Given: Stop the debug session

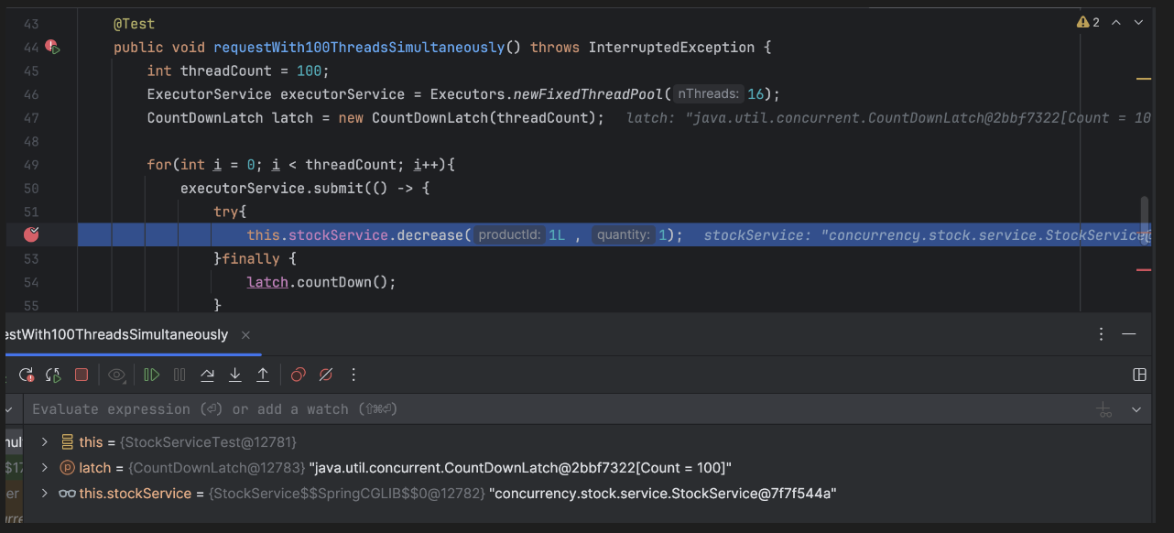Looking at the screenshot, I should pos(82,375).
